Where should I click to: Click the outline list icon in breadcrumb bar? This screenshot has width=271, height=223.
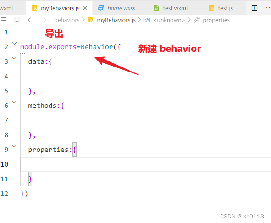pyautogui.click(x=3, y=20)
